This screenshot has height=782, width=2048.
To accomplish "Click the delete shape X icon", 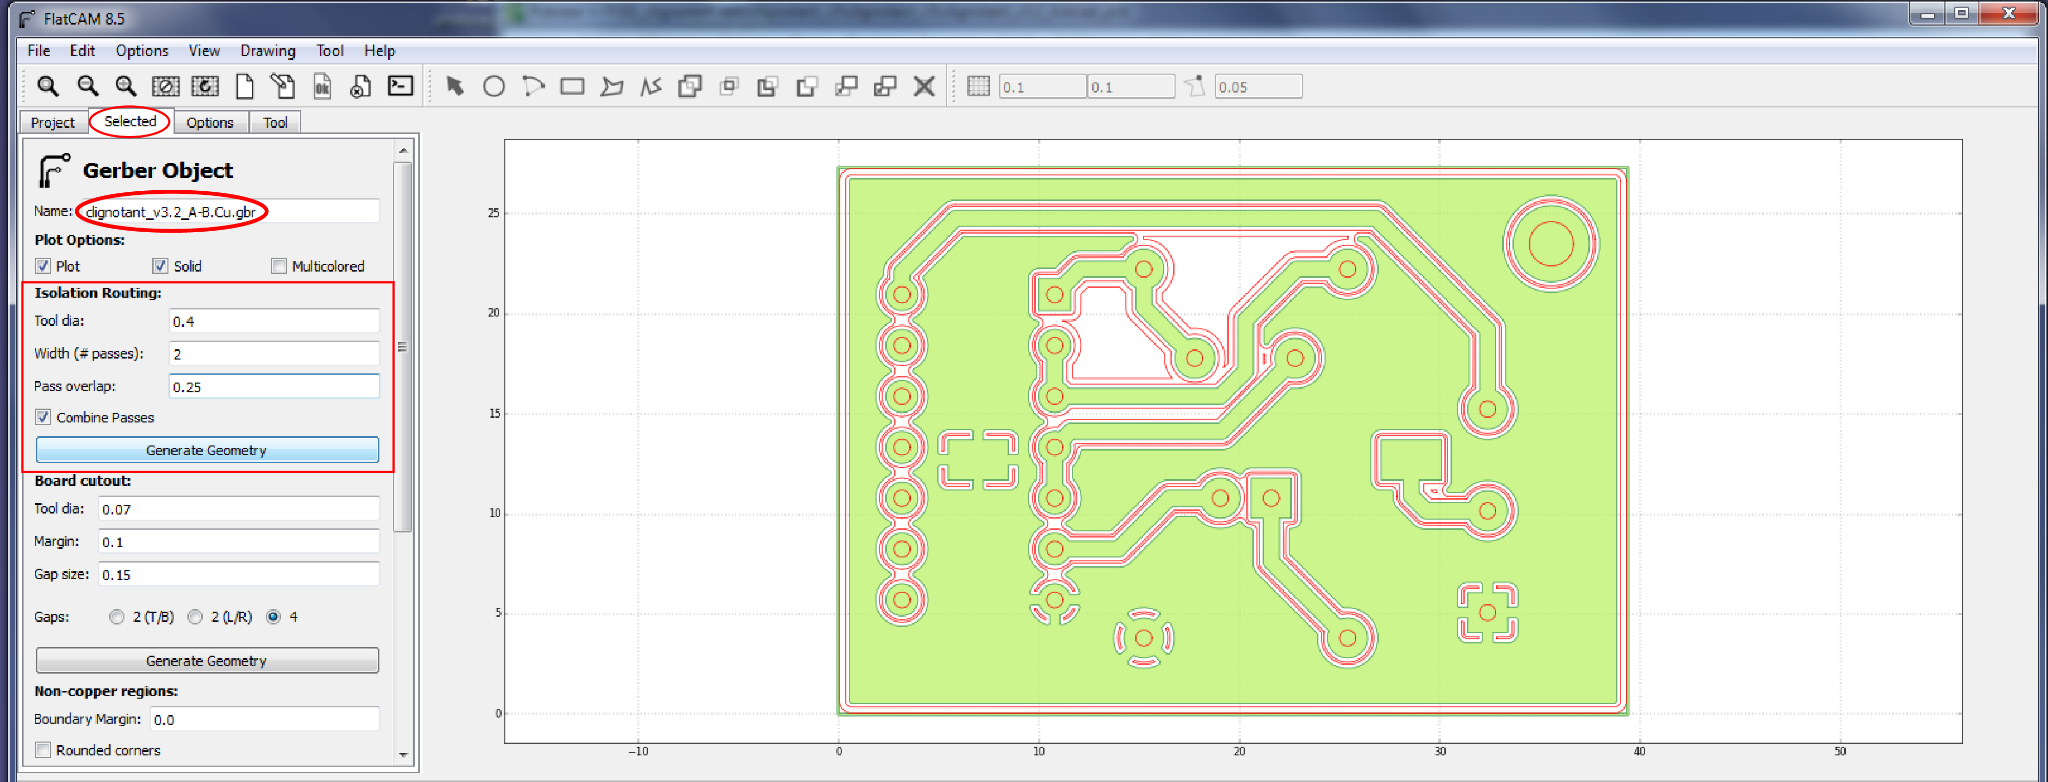I will [923, 86].
